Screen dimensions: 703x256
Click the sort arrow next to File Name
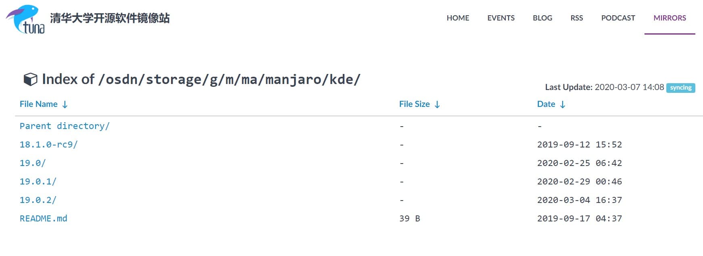[x=65, y=104]
